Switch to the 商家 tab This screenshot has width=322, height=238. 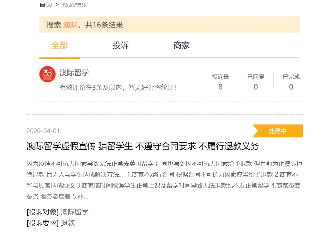tap(182, 45)
